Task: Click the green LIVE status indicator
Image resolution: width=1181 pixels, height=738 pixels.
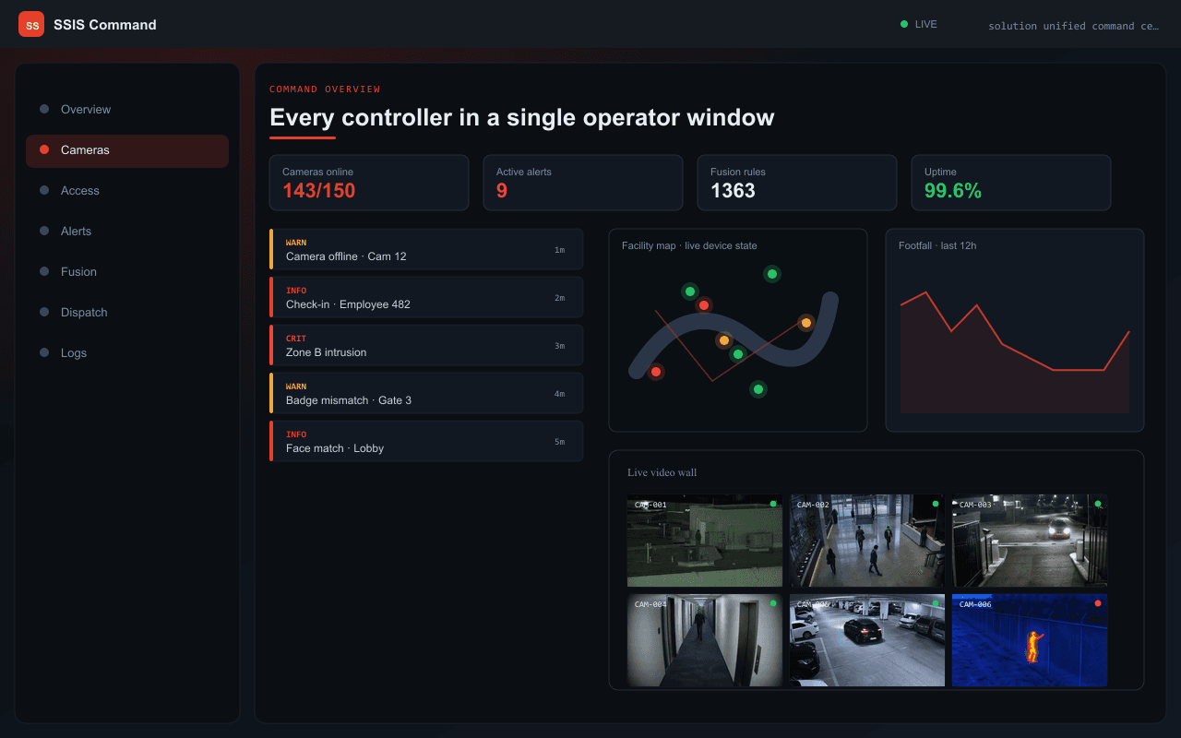Action: coord(919,24)
